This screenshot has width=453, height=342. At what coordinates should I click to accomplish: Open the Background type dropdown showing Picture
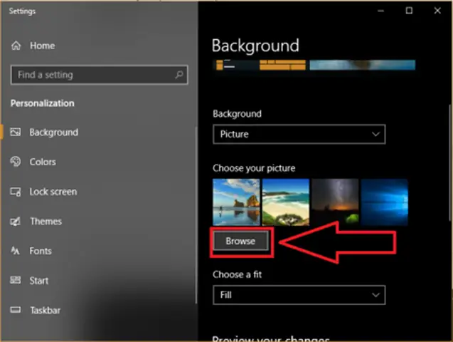tap(299, 134)
